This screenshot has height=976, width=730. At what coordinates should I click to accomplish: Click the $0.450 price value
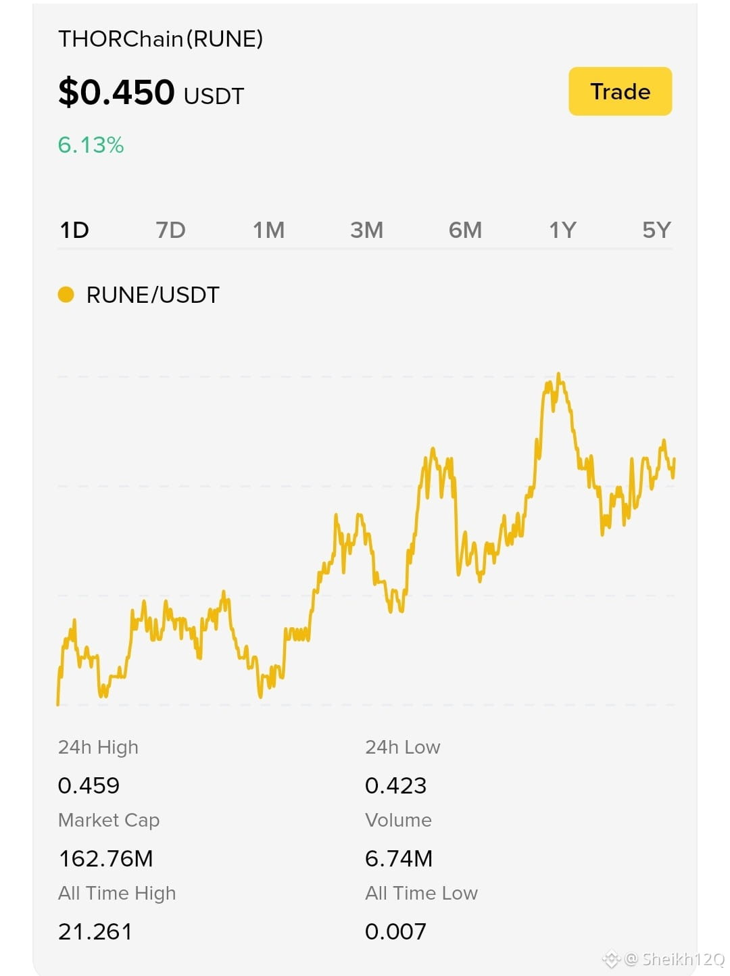[116, 93]
